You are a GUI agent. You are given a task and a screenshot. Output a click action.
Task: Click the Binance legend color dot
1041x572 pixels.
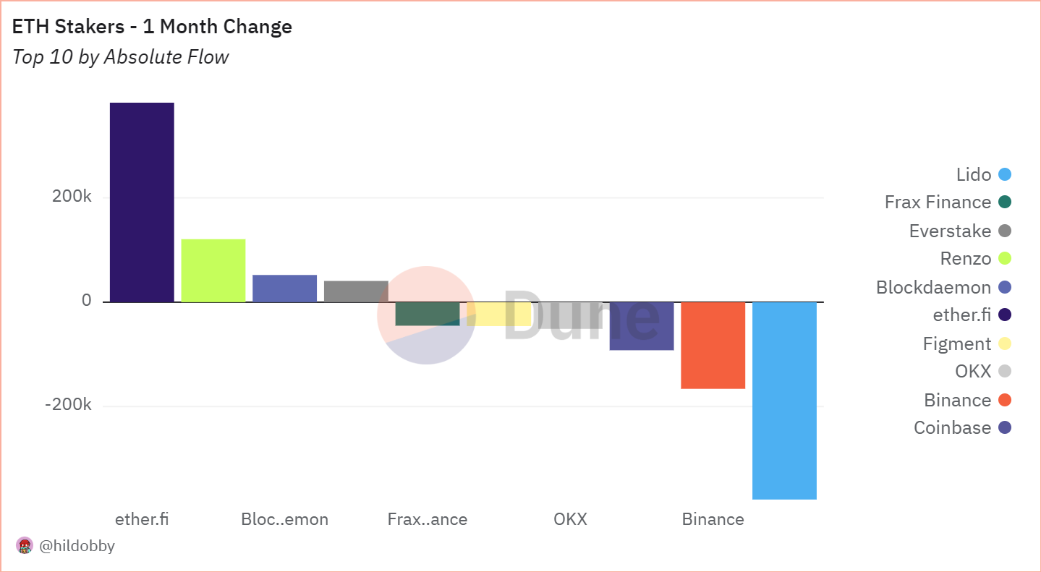(1004, 401)
